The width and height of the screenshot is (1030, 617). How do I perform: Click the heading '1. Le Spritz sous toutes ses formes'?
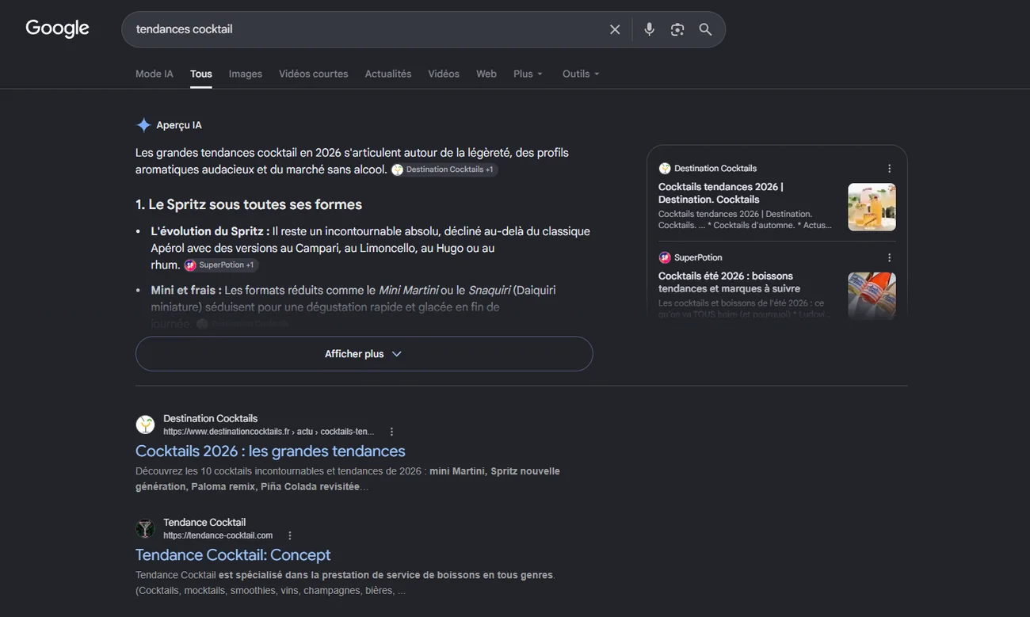point(249,204)
